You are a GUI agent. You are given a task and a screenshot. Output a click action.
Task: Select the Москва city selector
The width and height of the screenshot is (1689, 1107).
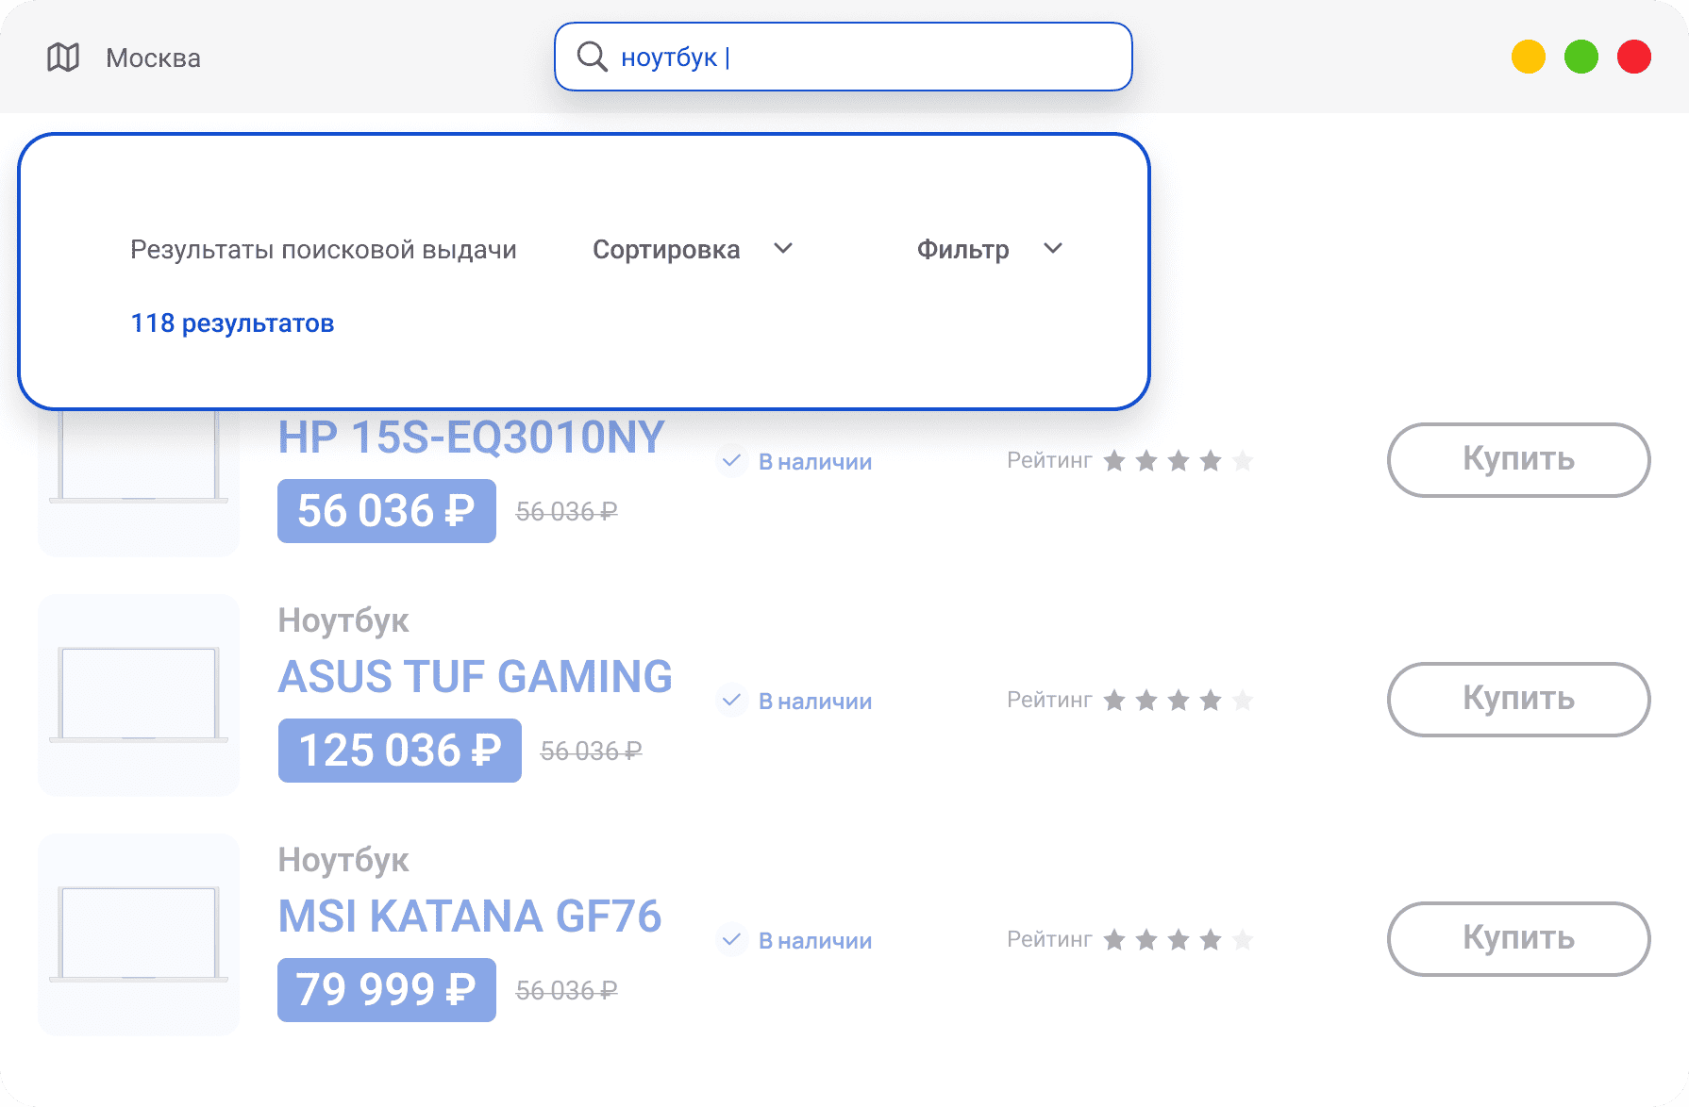click(153, 58)
